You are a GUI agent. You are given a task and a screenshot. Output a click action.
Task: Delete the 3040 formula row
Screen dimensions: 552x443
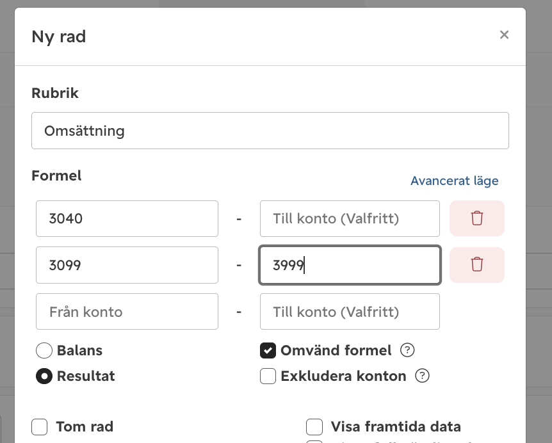(x=477, y=218)
